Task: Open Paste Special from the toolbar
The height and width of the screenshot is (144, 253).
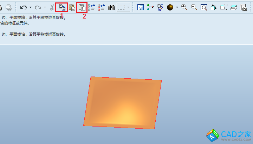Action: point(82,7)
